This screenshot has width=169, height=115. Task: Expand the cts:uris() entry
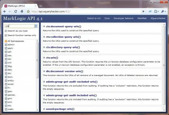(x=44, y=58)
